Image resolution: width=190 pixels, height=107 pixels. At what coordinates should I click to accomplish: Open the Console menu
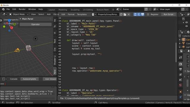[x=14, y=79]
